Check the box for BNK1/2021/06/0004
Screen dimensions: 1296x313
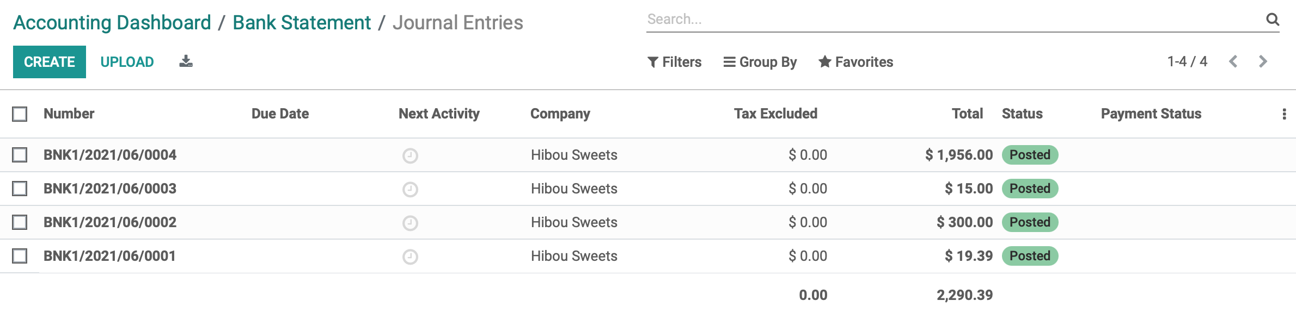[x=20, y=155]
